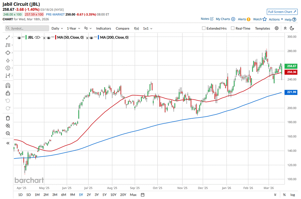Enable the Extended Hrs checkbox
301x199 pixels.
tap(204, 28)
